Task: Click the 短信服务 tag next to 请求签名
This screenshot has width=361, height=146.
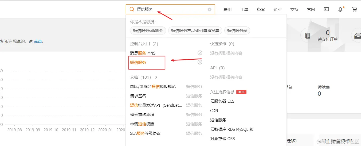Action: coord(194,96)
